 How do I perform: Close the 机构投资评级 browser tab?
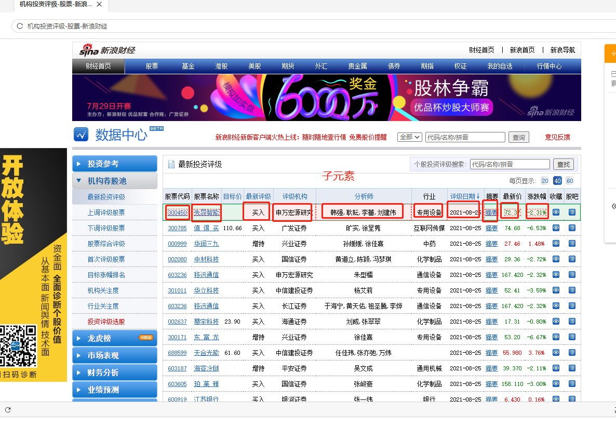coord(99,4)
